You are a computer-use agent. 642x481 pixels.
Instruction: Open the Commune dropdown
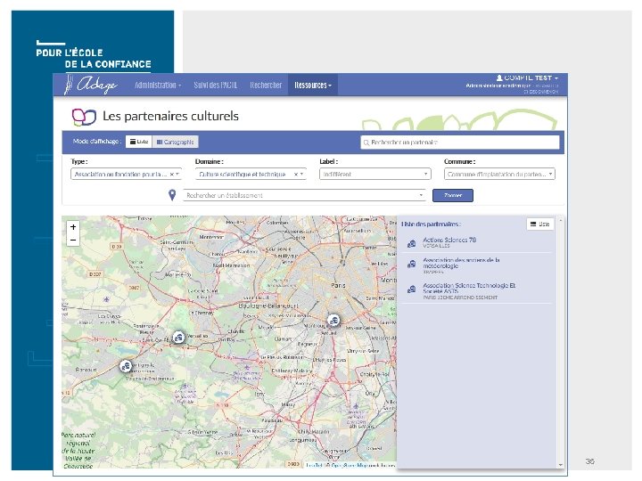tap(499, 175)
